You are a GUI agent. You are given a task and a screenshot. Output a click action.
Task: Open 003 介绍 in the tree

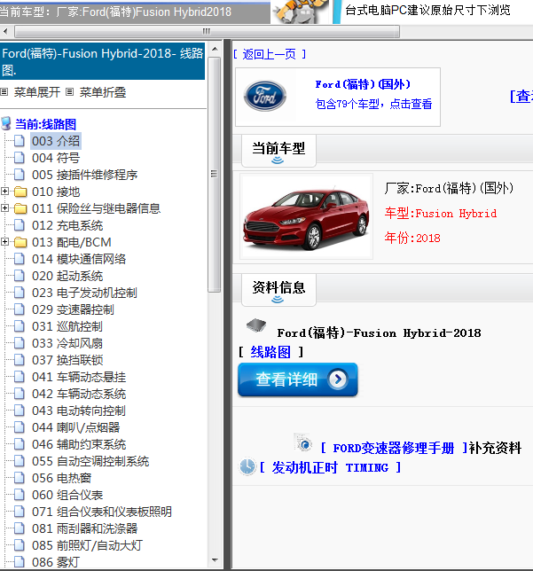click(x=56, y=141)
